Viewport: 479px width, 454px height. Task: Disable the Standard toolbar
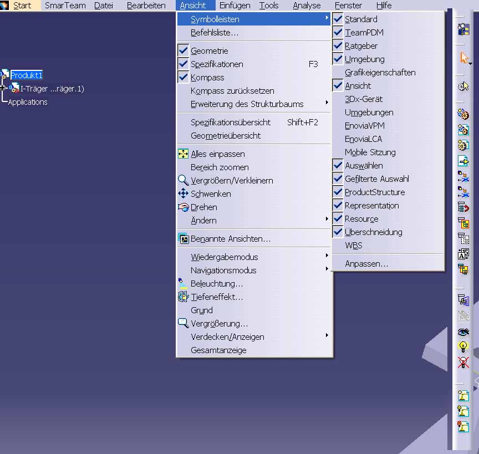[x=388, y=19]
